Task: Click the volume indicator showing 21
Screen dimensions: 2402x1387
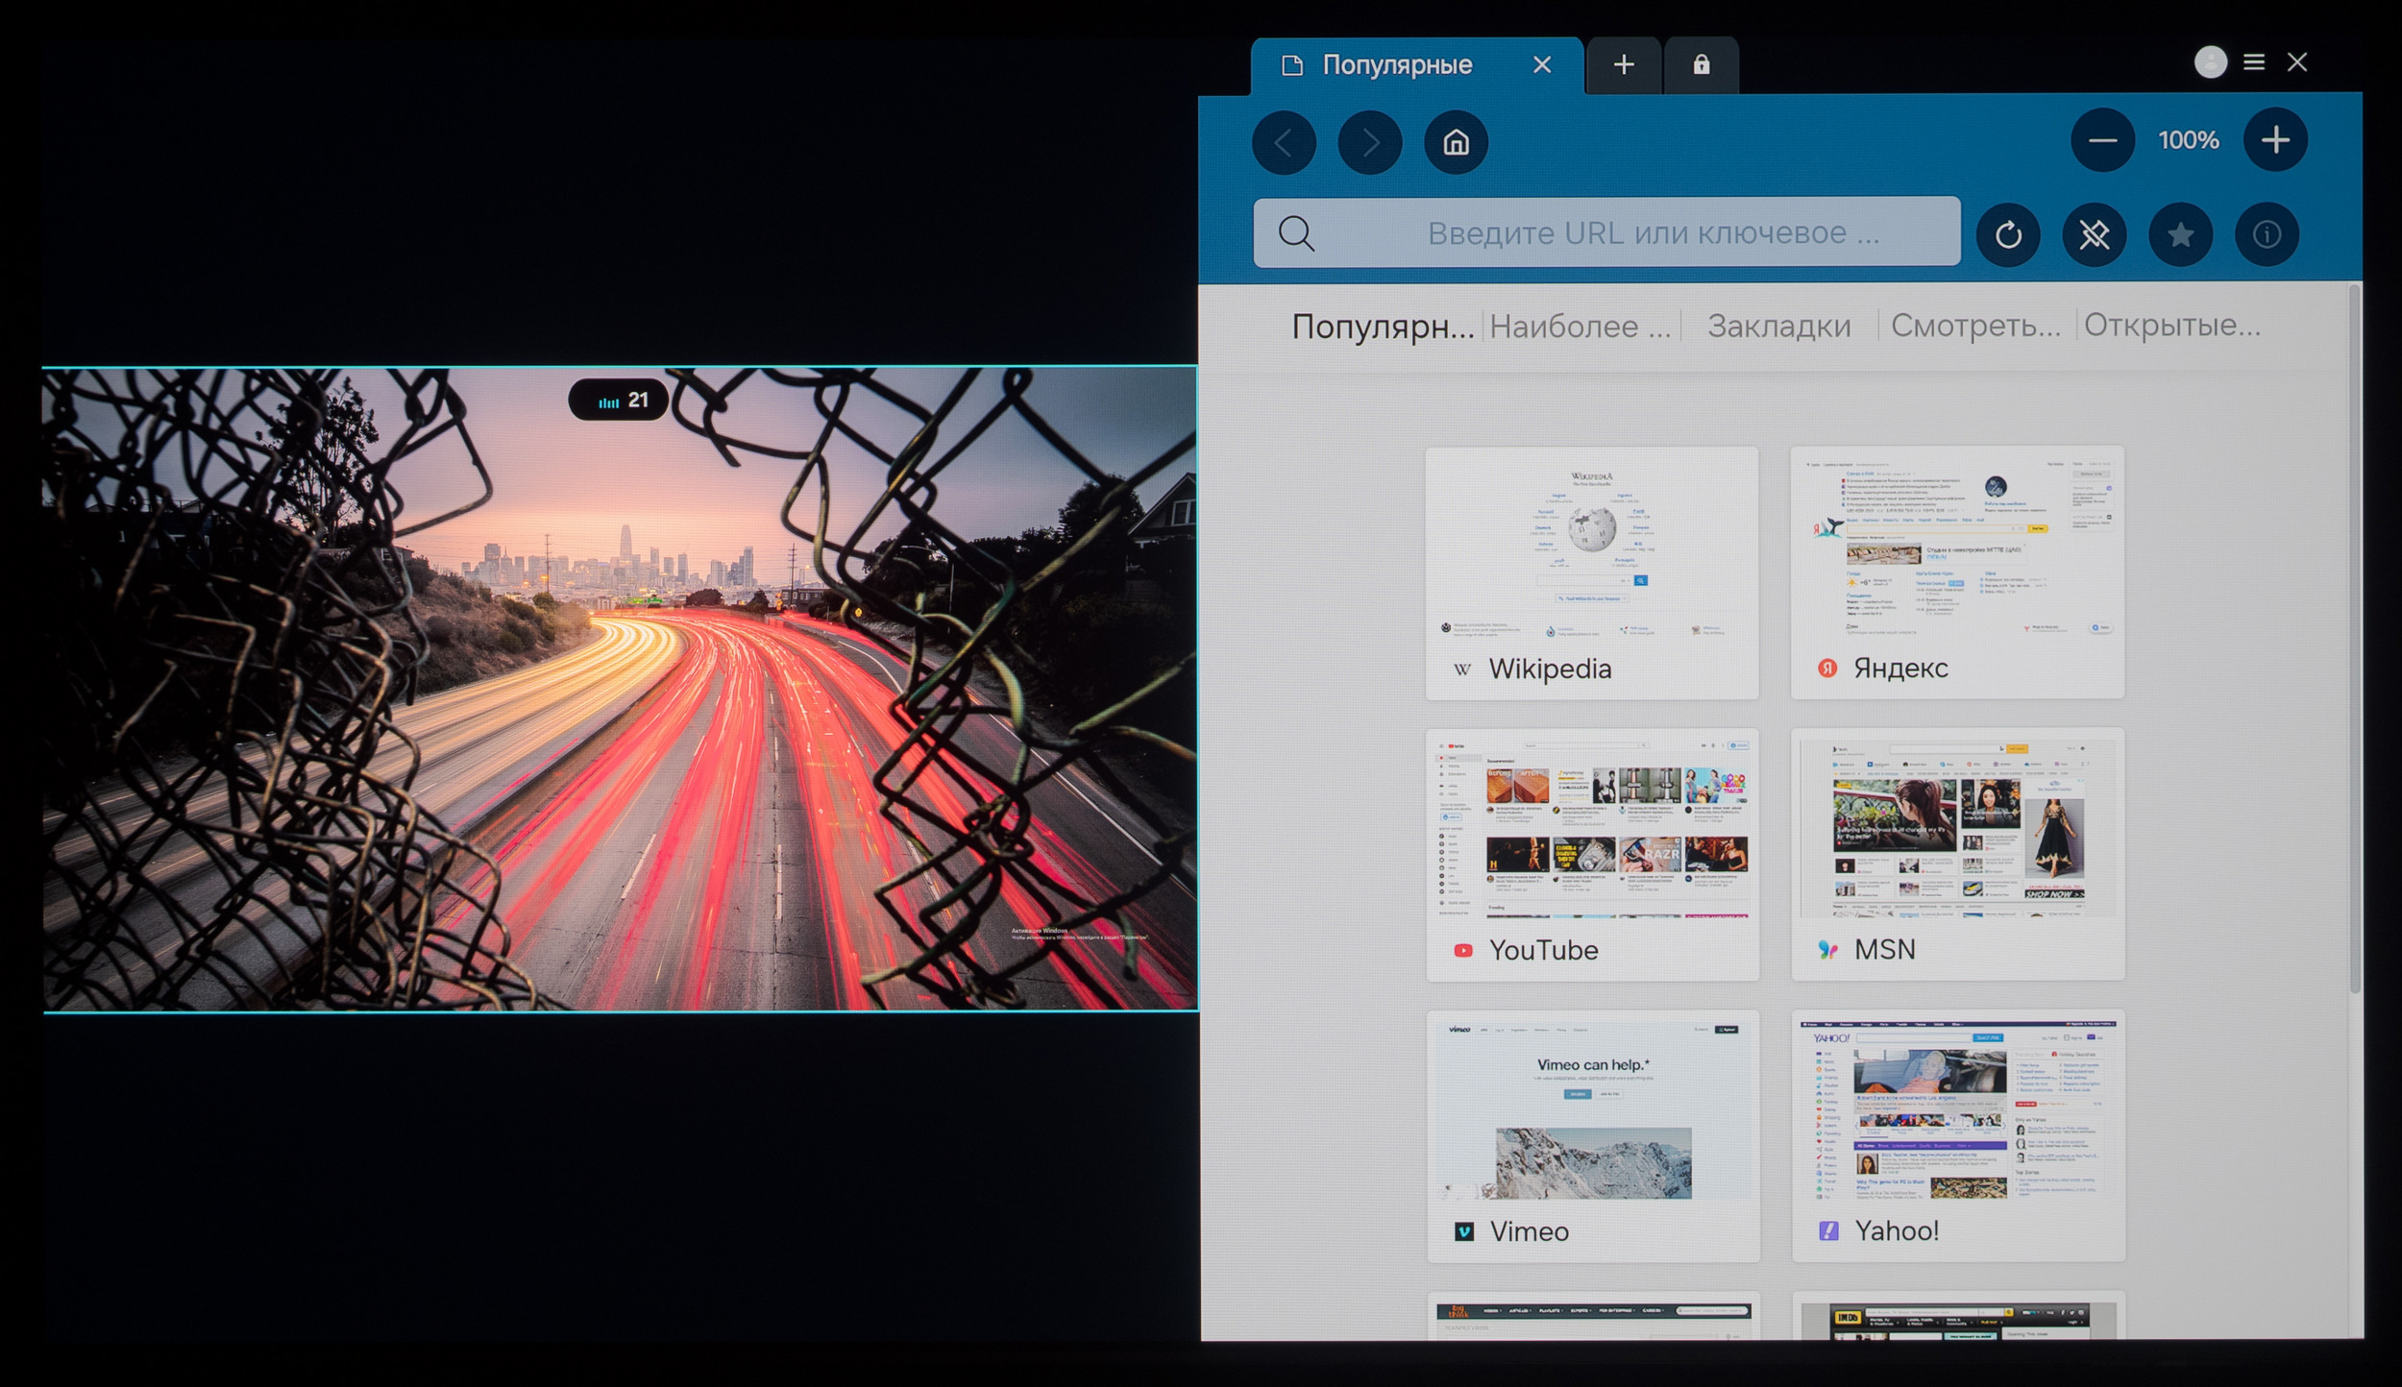Action: [x=619, y=401]
